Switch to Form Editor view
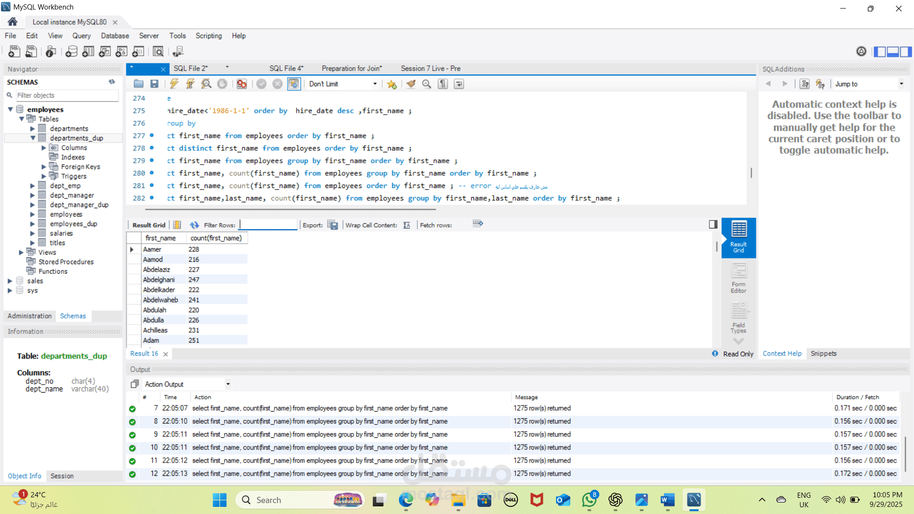This screenshot has height=514, width=914. point(739,278)
